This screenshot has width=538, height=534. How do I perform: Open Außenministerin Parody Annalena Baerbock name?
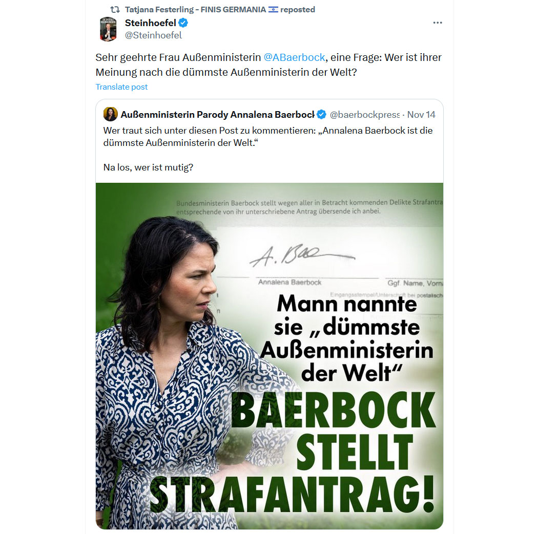(x=217, y=115)
